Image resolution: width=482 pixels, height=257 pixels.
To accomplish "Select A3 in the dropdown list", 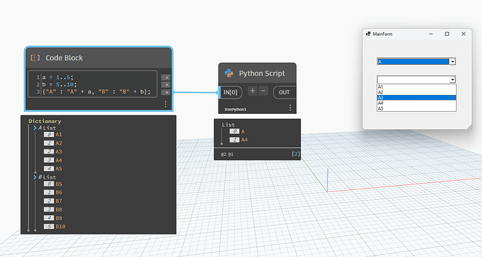I will pos(416,98).
